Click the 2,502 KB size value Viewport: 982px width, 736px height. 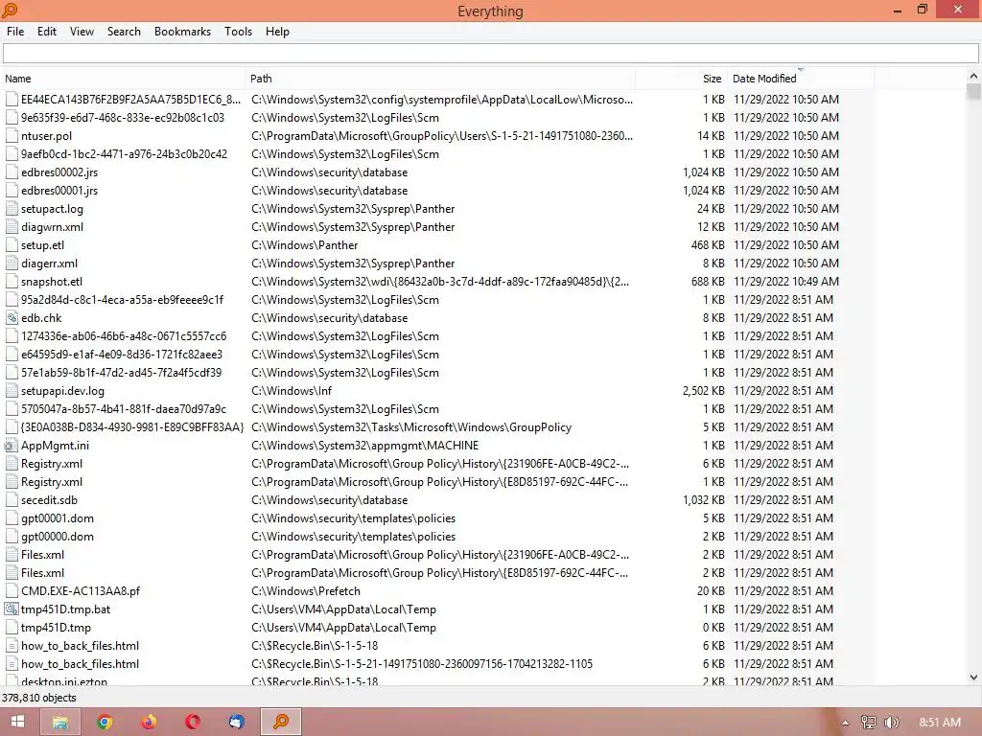703,391
